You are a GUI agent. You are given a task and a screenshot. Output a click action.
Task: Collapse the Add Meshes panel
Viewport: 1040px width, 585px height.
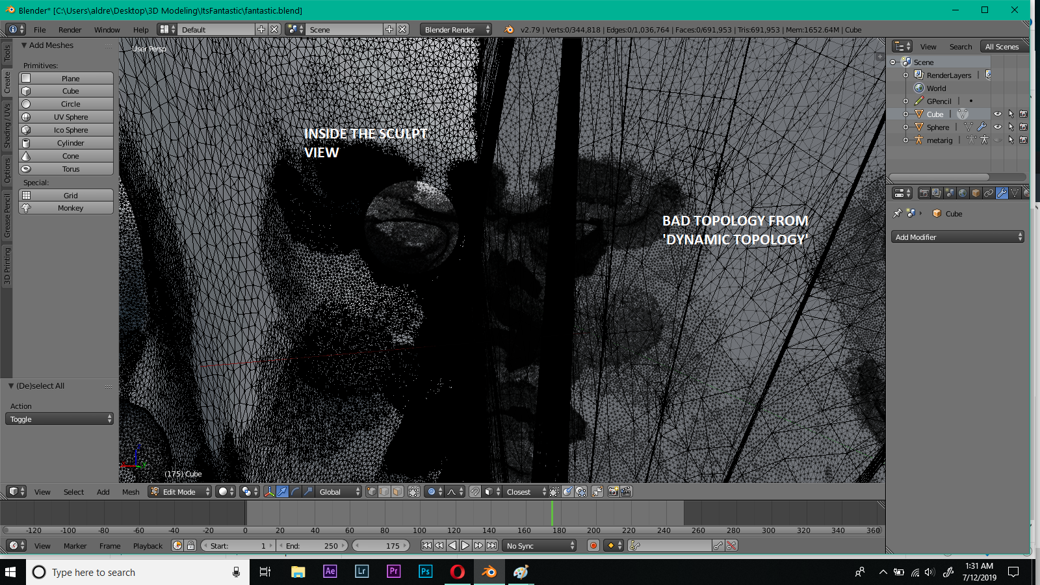[x=24, y=45]
